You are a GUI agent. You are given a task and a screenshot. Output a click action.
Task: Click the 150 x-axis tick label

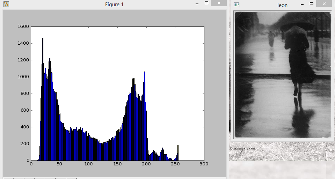(x=117, y=164)
